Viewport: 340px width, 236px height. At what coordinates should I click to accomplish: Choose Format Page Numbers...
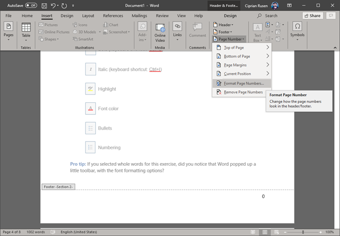[242, 83]
